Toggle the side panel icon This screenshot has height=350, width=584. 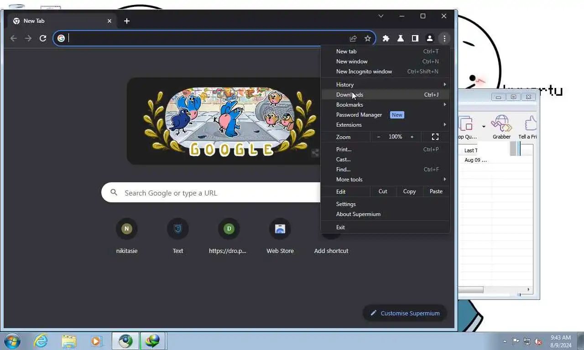coord(415,38)
